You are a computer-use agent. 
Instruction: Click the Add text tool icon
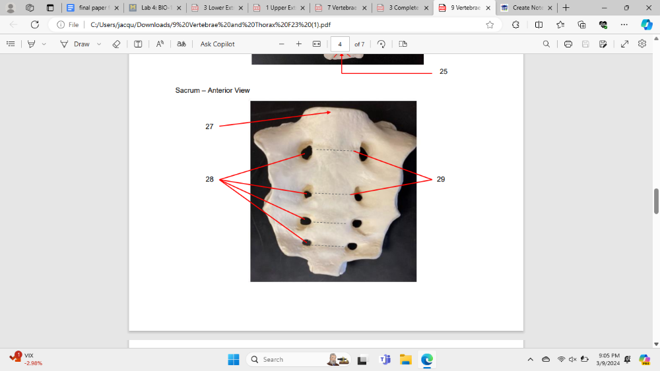[138, 44]
